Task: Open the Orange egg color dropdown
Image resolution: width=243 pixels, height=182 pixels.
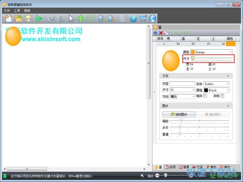Action: (211, 52)
